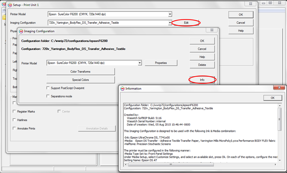Click Delete in Imaging Configuration dialog
Viewport: 287px width, 173px height.
coord(202,65)
